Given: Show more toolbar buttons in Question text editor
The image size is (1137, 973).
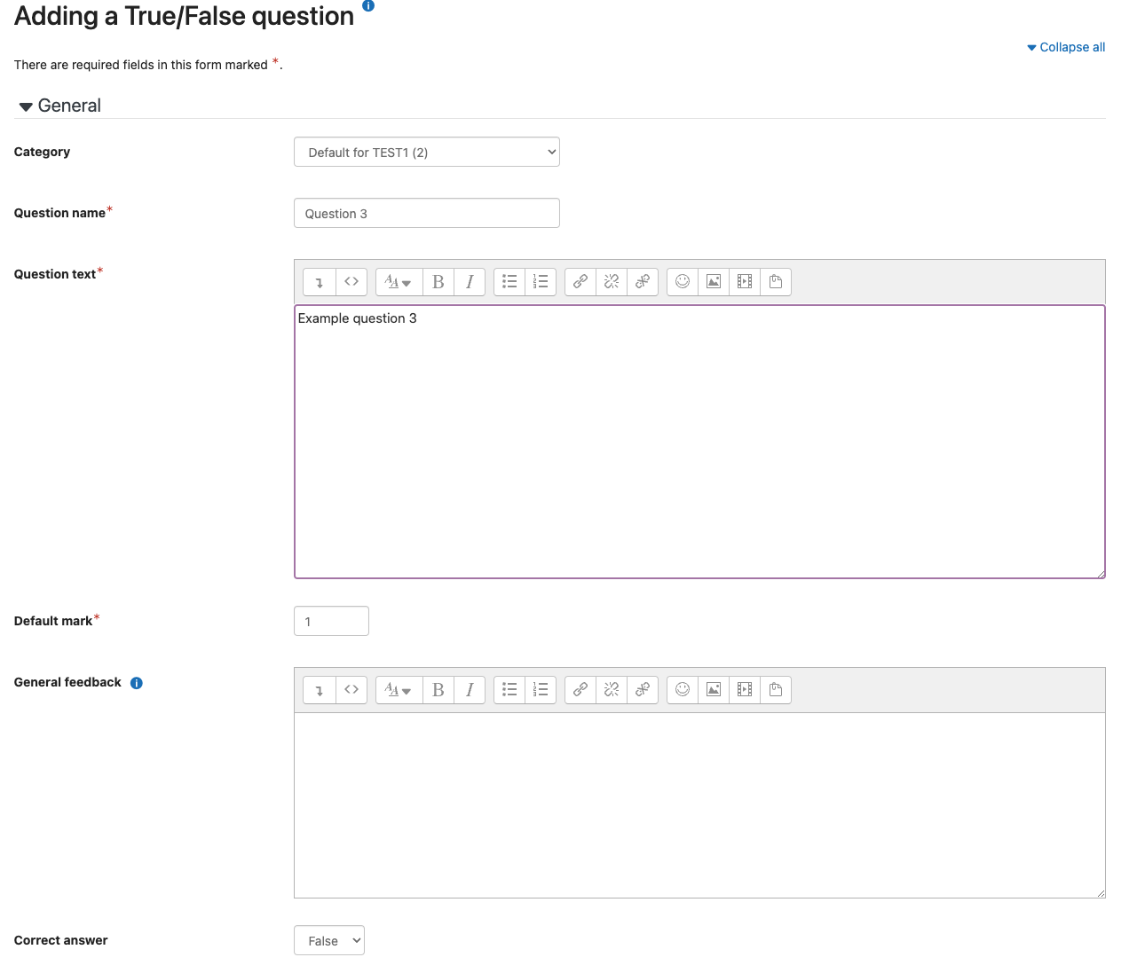Looking at the screenshot, I should coord(320,282).
